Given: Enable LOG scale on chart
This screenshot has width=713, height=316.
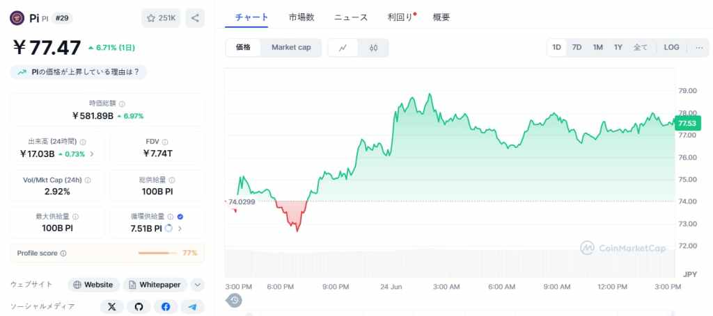Looking at the screenshot, I should pos(671,47).
